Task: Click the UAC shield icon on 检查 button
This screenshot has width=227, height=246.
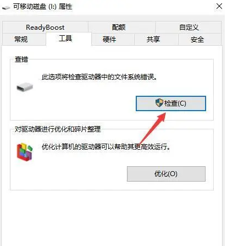Action: click(159, 103)
